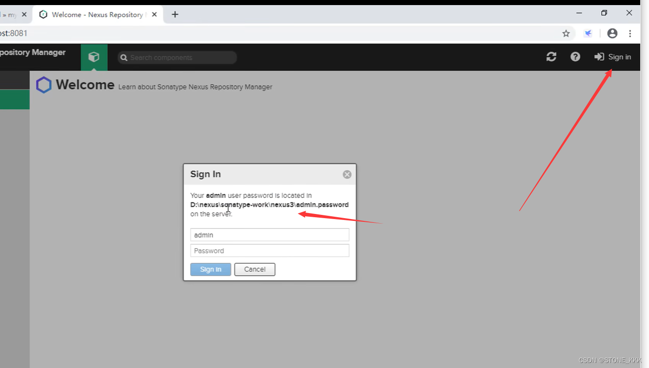
Task: Focus the Search components field
Action: tap(177, 58)
